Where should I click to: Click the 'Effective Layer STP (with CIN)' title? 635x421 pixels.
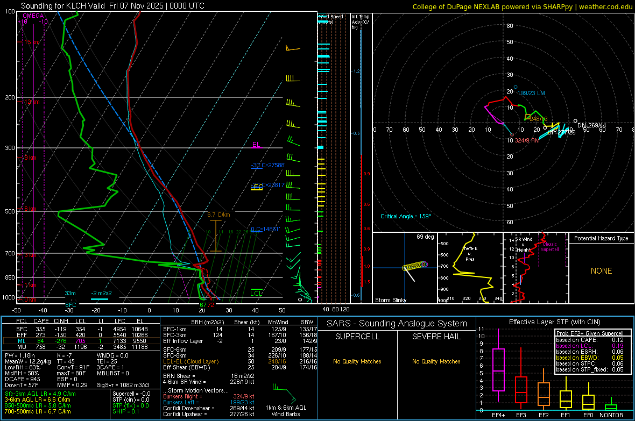(x=555, y=322)
